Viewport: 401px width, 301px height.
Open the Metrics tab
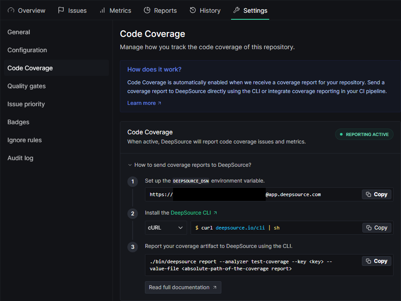tap(115, 11)
